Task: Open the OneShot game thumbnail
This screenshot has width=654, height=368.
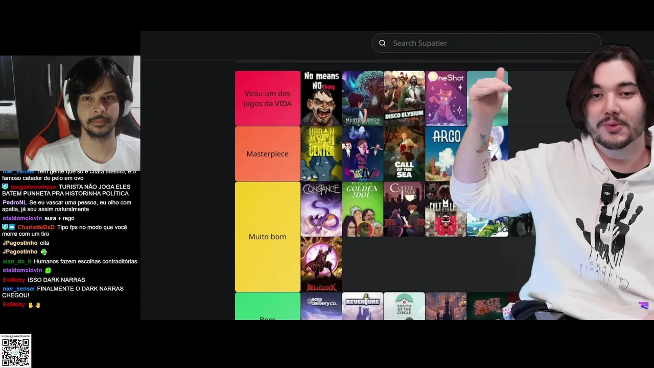Action: coord(446,98)
